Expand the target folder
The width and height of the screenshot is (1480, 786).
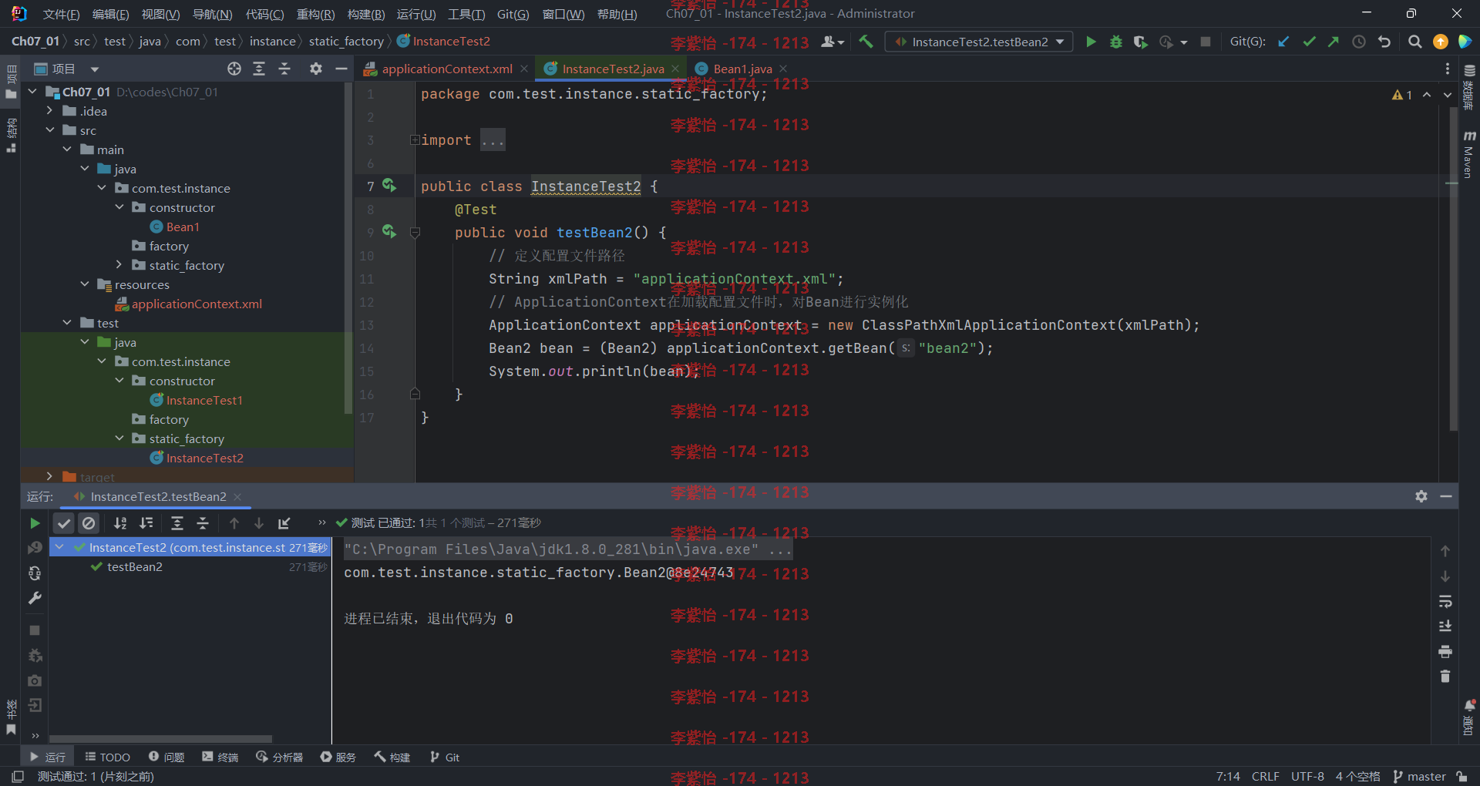(x=49, y=477)
